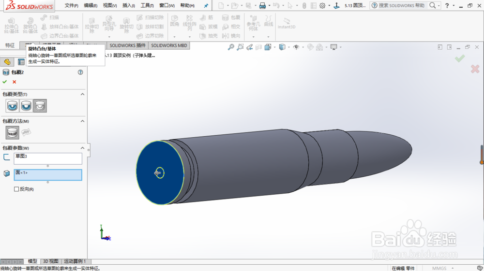Open the View Orientation dropdown arrow
This screenshot has width=484, height=271.
coord(275,47)
